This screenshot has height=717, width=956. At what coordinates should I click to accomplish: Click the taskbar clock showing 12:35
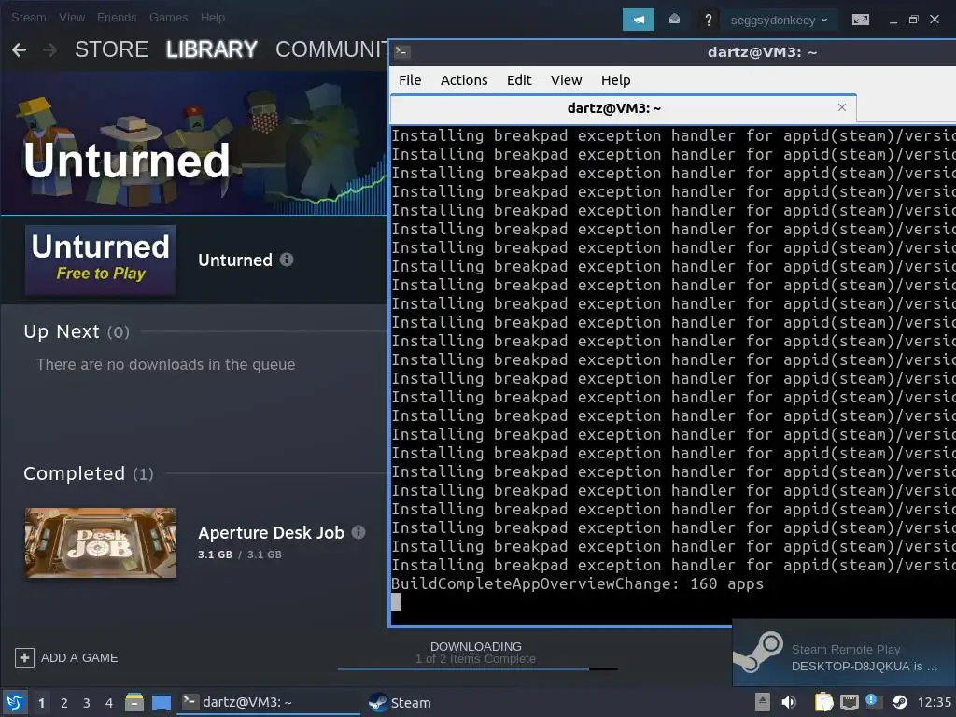[x=934, y=702]
